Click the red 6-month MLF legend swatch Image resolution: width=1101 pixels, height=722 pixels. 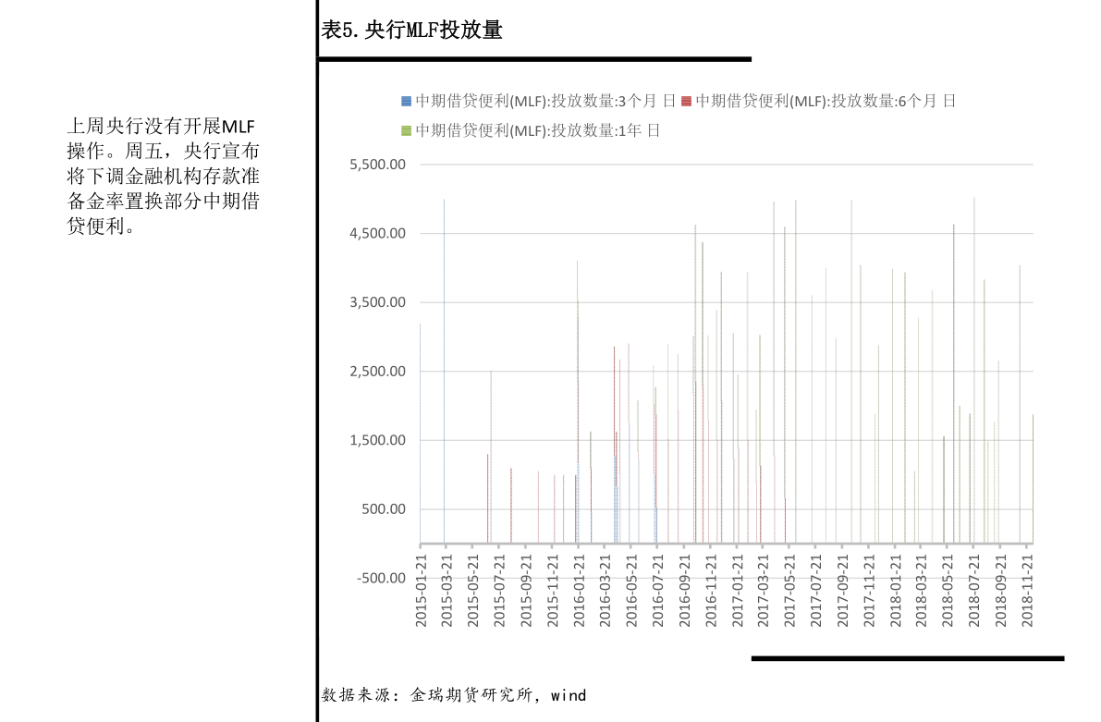pyautogui.click(x=686, y=101)
